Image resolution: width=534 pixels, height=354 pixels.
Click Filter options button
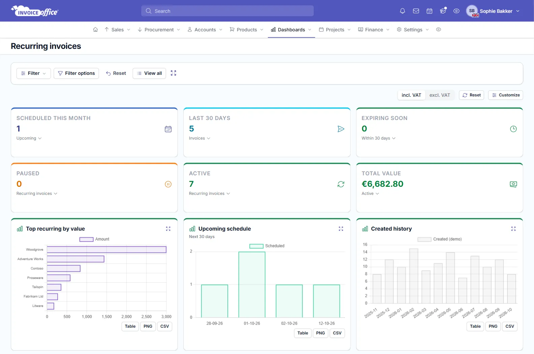click(x=76, y=73)
